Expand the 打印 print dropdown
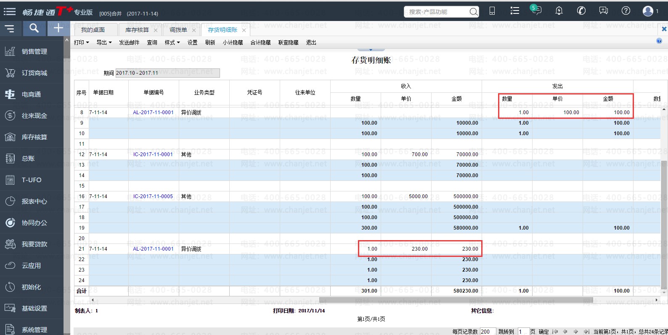The height and width of the screenshot is (335, 668). tap(81, 42)
